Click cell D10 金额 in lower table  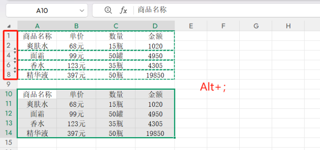coord(155,94)
